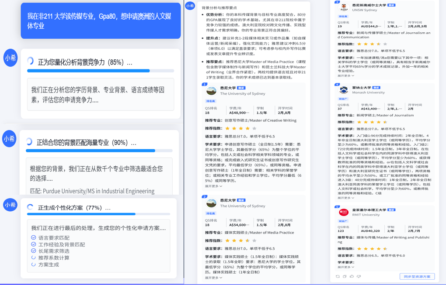The height and width of the screenshot is (285, 446).
Task: Click the QS rank value 123
Action: click(x=341, y=231)
